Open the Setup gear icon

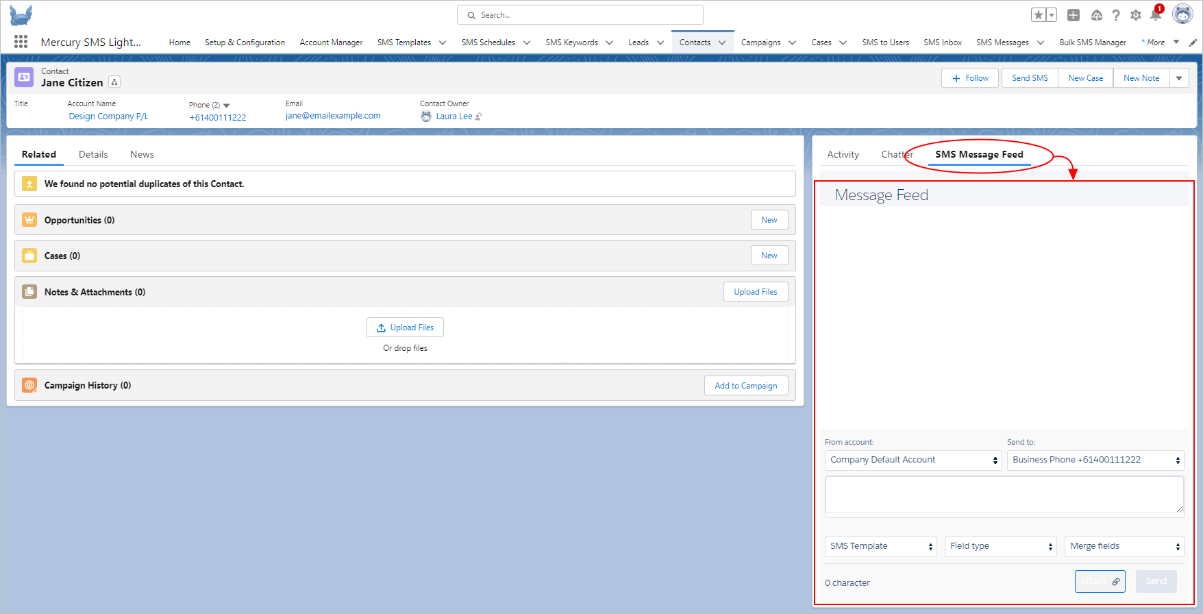point(1136,15)
